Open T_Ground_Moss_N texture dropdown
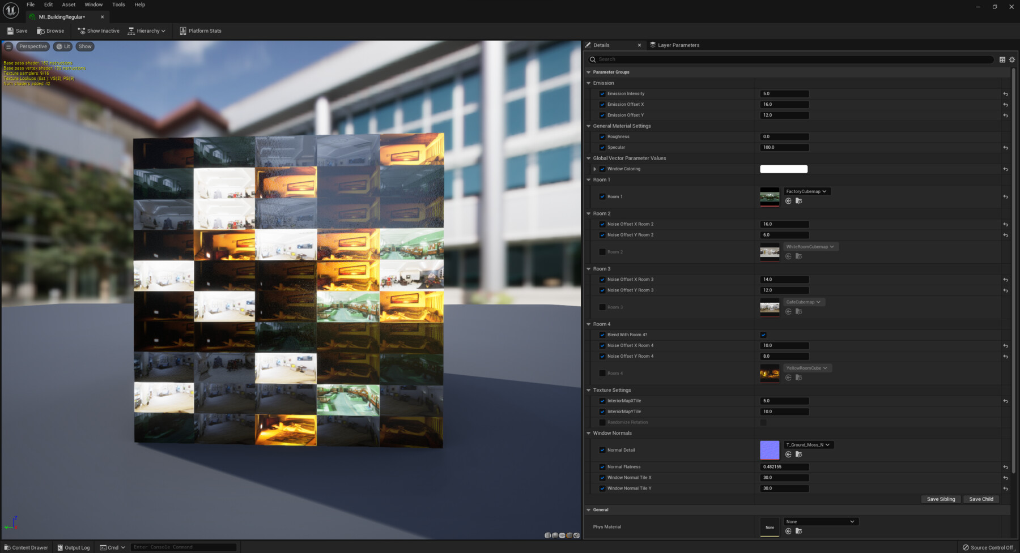 tap(809, 445)
